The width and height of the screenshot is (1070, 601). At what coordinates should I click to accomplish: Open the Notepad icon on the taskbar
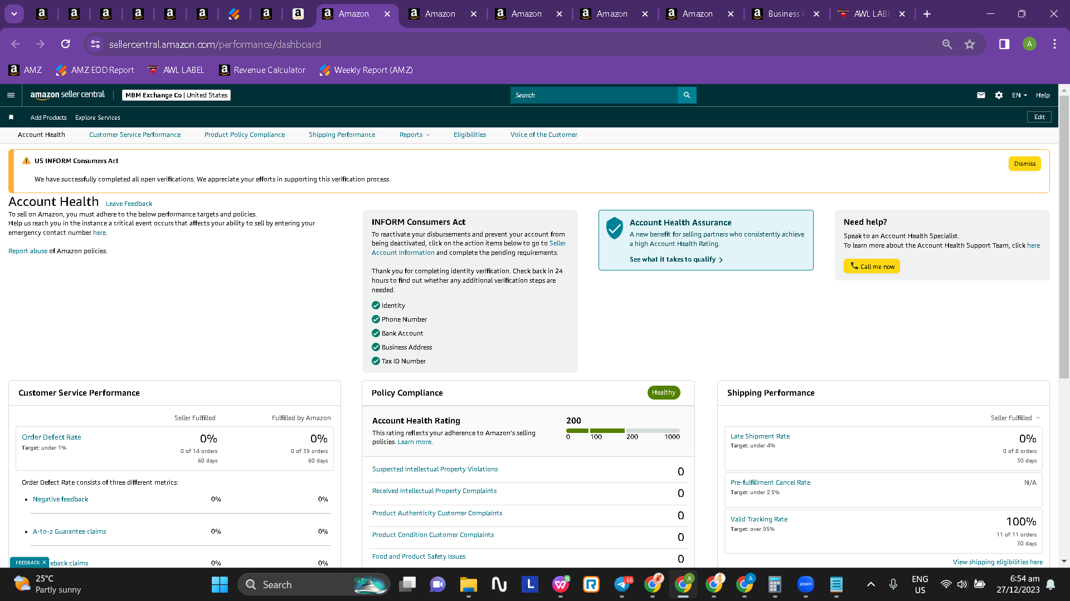pyautogui.click(x=836, y=584)
